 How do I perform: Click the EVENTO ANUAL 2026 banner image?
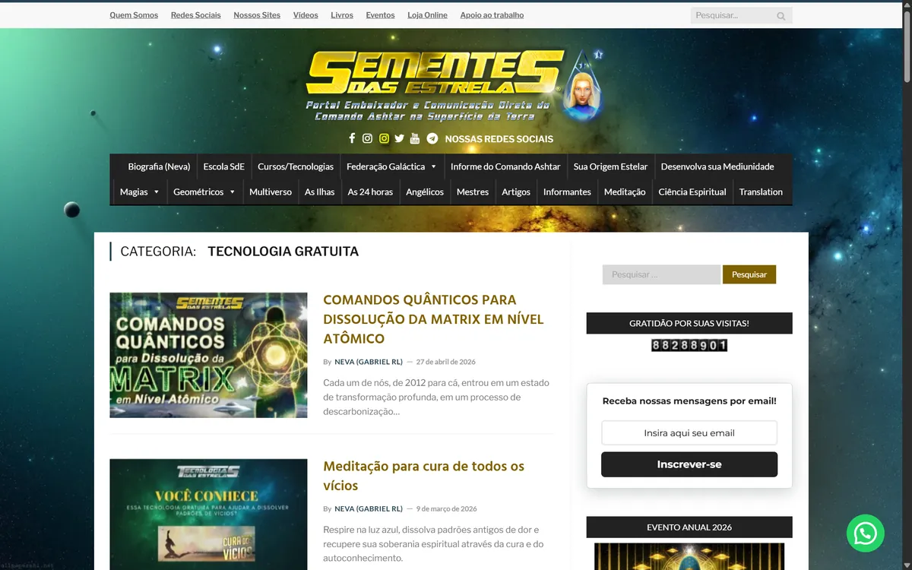pos(689,556)
